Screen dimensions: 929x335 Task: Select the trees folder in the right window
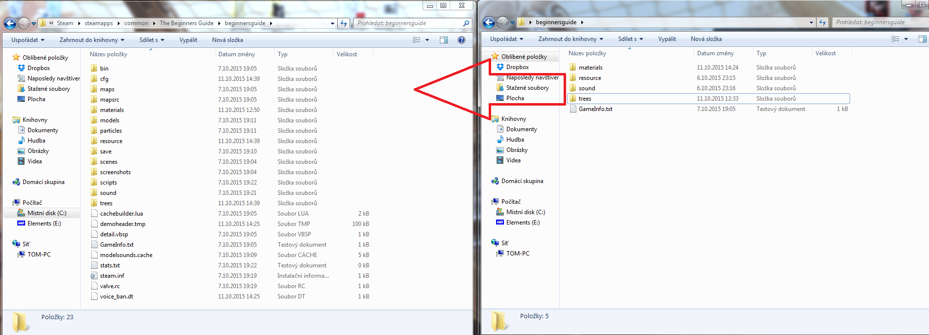tap(708, 99)
